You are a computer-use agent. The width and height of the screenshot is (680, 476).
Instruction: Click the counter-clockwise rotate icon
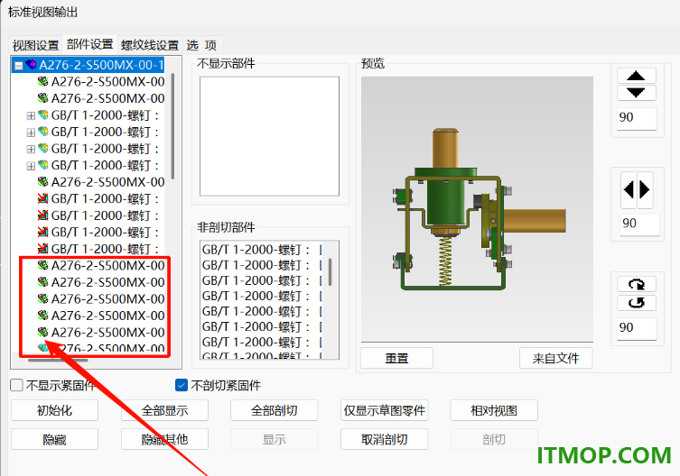[636, 302]
